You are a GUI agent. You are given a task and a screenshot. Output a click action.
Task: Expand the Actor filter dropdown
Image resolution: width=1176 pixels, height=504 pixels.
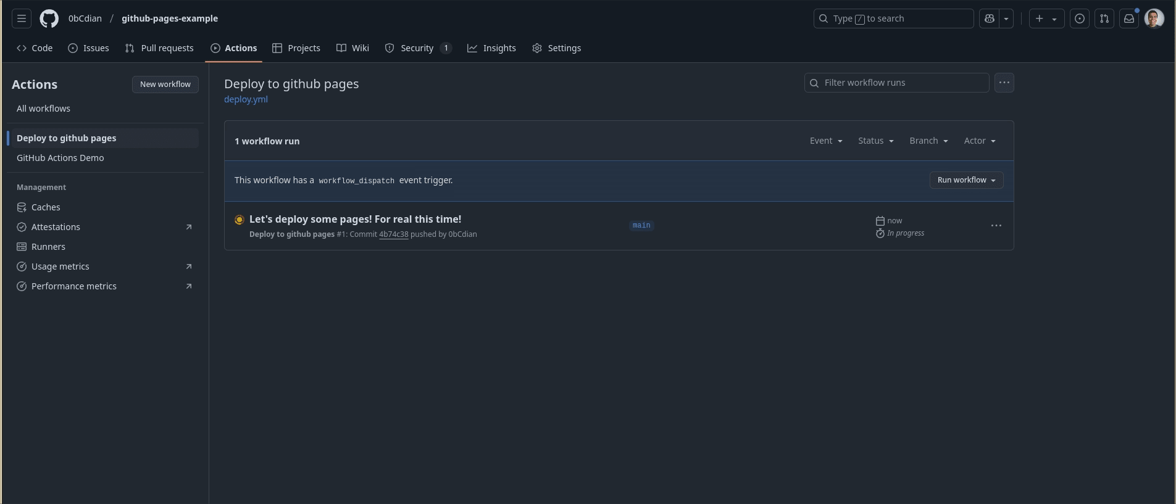[x=980, y=141]
